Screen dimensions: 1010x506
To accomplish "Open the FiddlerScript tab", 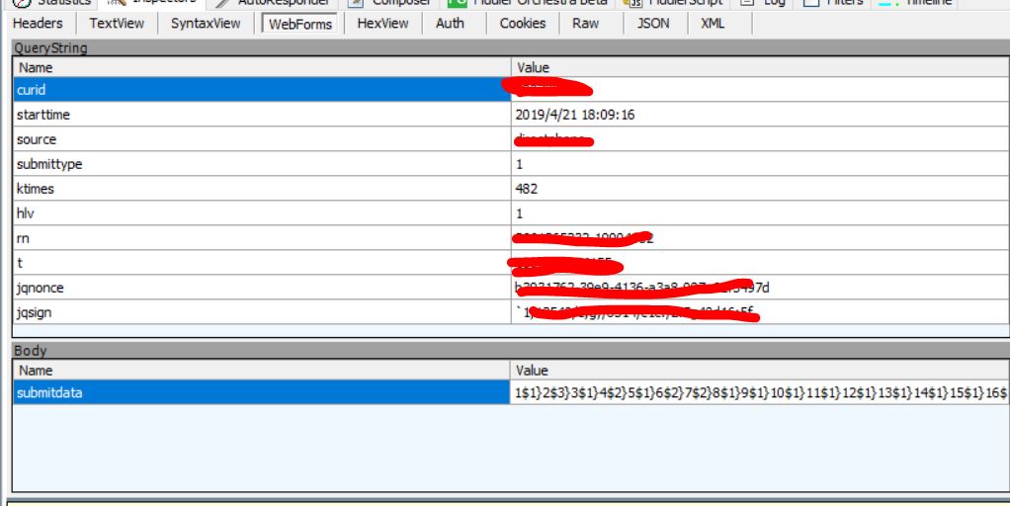I will [x=675, y=3].
